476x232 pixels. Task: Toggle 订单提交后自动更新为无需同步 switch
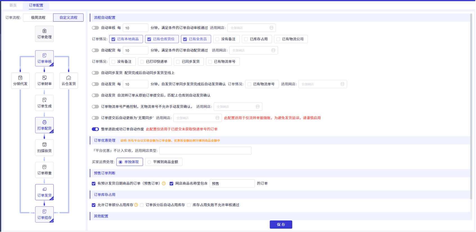pos(95,118)
